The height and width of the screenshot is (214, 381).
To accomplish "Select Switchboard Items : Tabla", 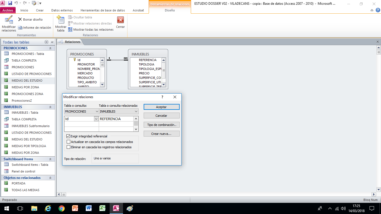I will [30, 165].
